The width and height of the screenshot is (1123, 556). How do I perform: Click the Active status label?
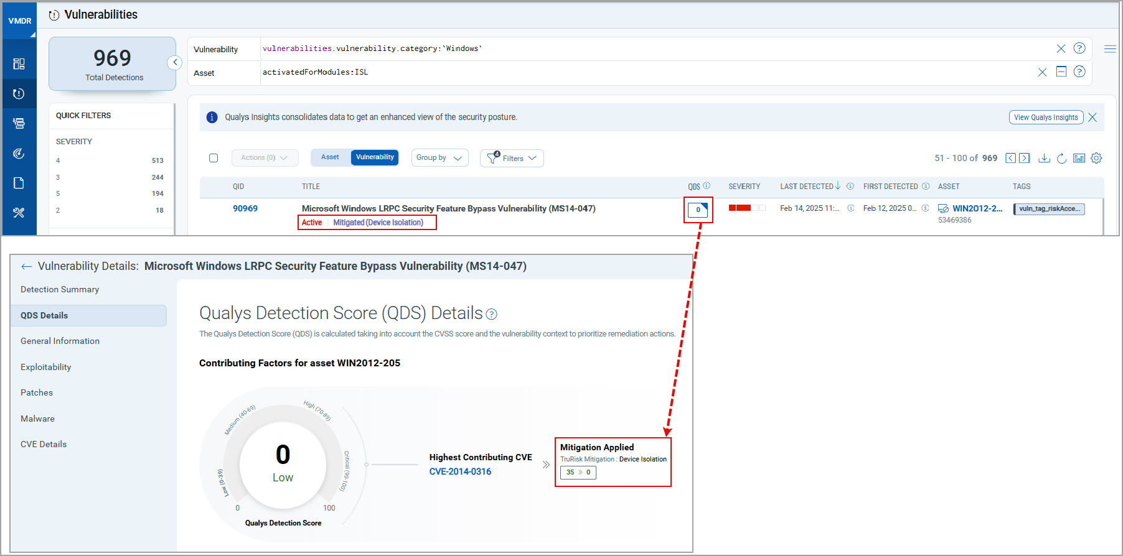pyautogui.click(x=312, y=223)
